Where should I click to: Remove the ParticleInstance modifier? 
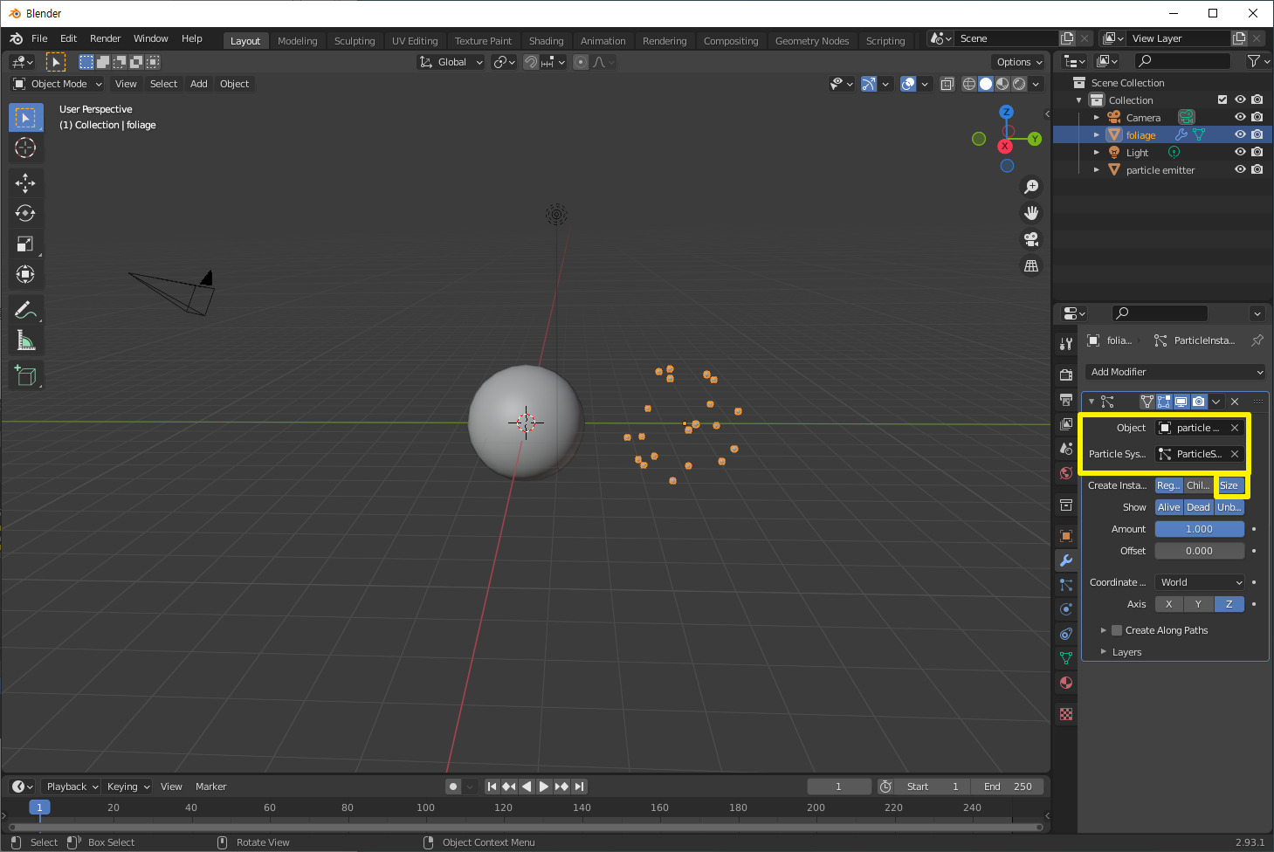click(x=1235, y=402)
